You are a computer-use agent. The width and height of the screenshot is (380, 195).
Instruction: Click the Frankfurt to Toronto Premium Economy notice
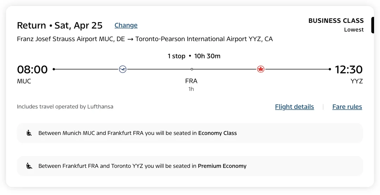coord(142,166)
